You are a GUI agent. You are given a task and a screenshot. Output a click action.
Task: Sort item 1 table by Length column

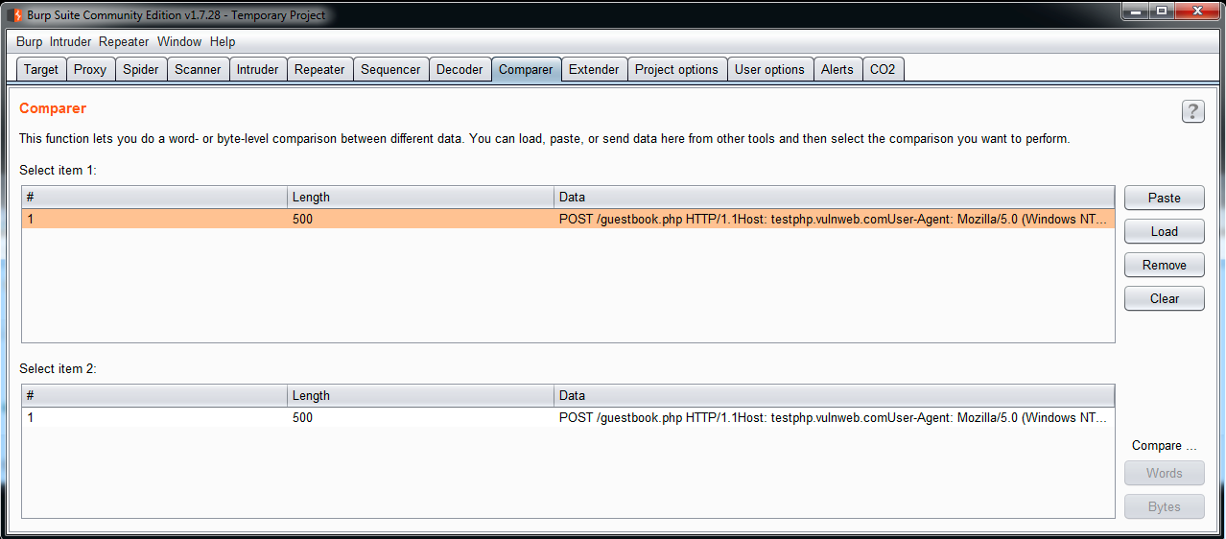tap(421, 197)
